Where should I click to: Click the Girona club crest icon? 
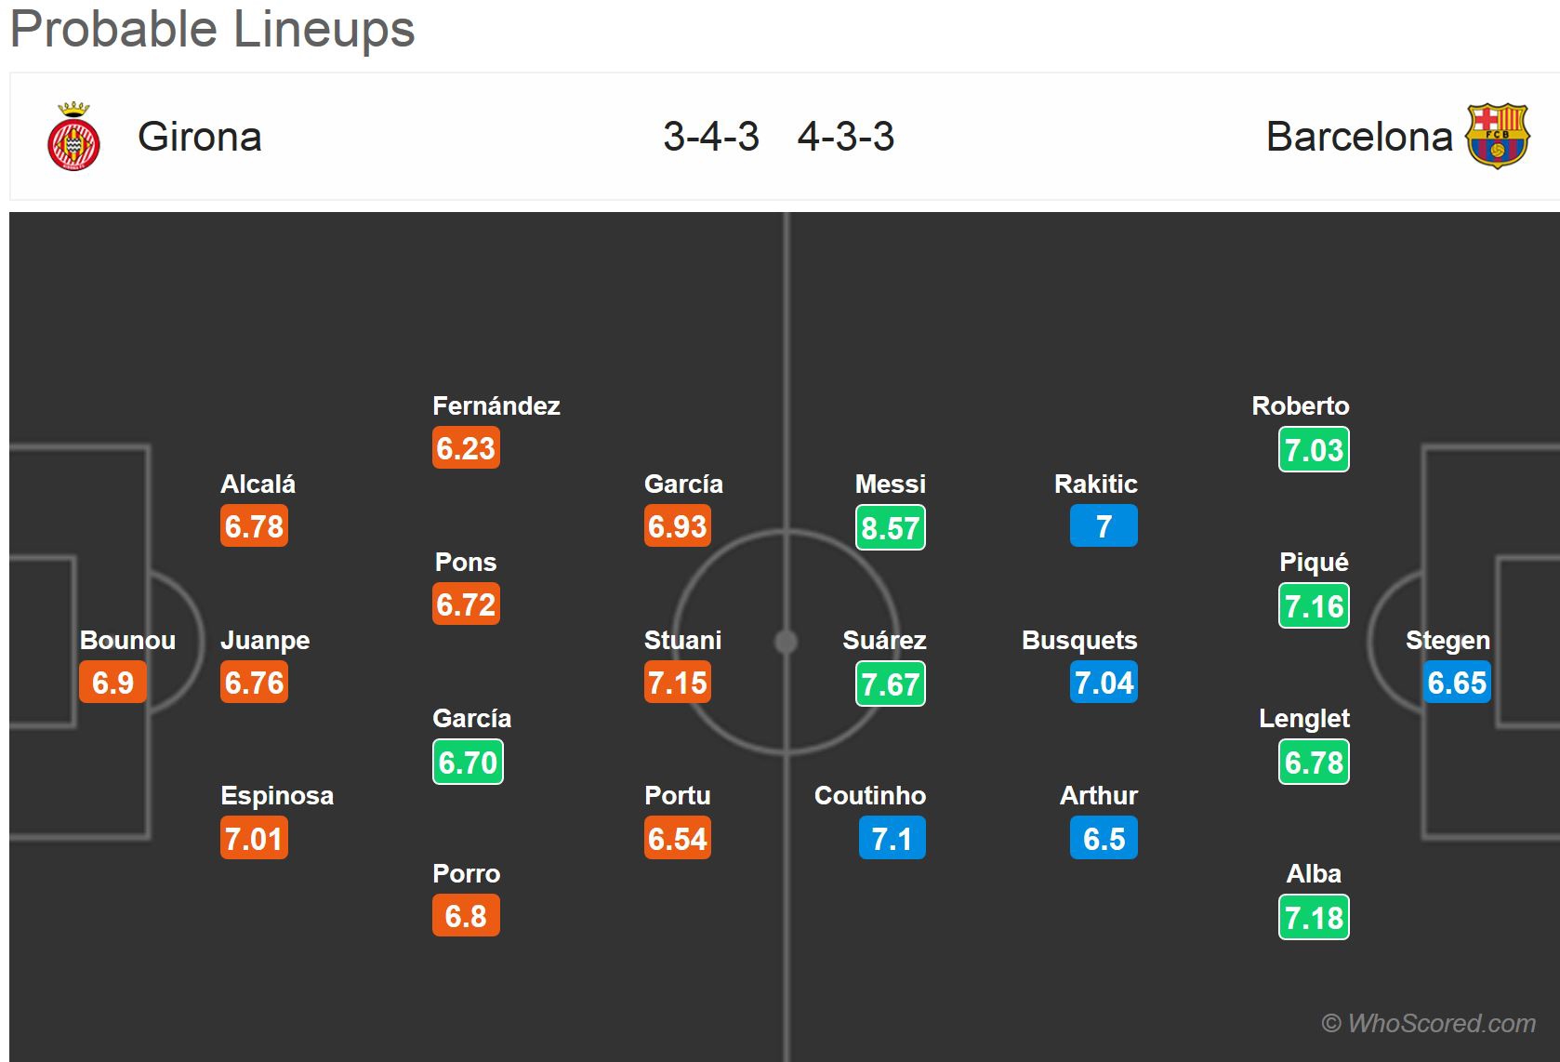[73, 137]
